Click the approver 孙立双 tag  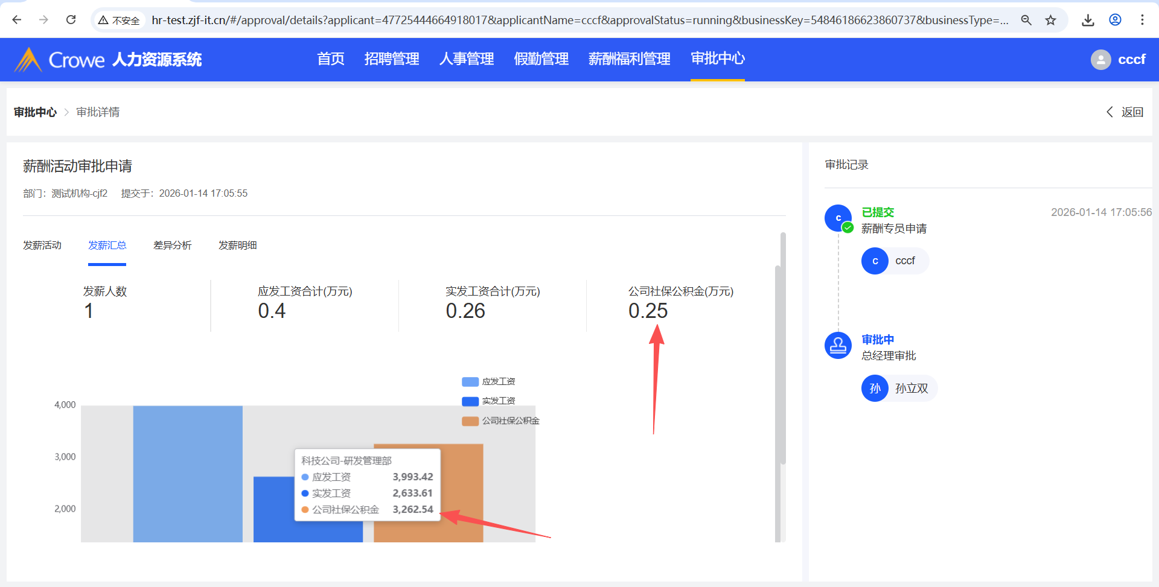(x=899, y=389)
